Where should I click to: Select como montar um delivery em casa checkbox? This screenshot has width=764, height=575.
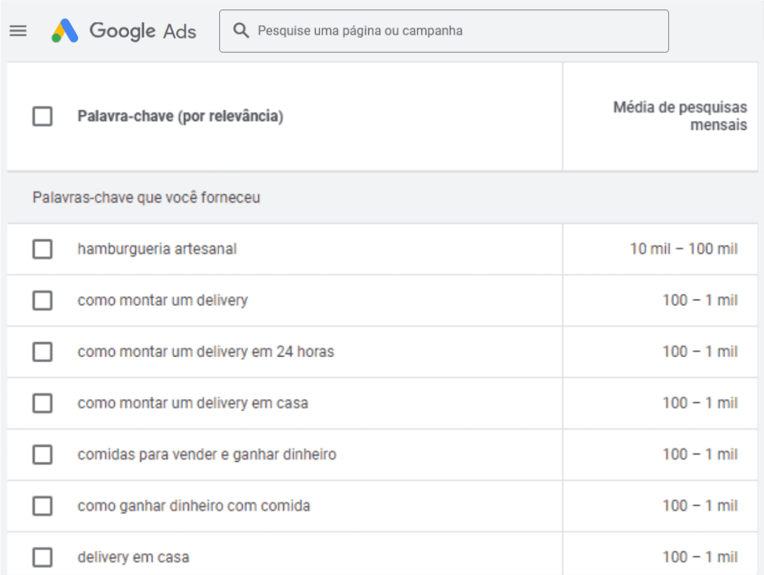(x=42, y=404)
